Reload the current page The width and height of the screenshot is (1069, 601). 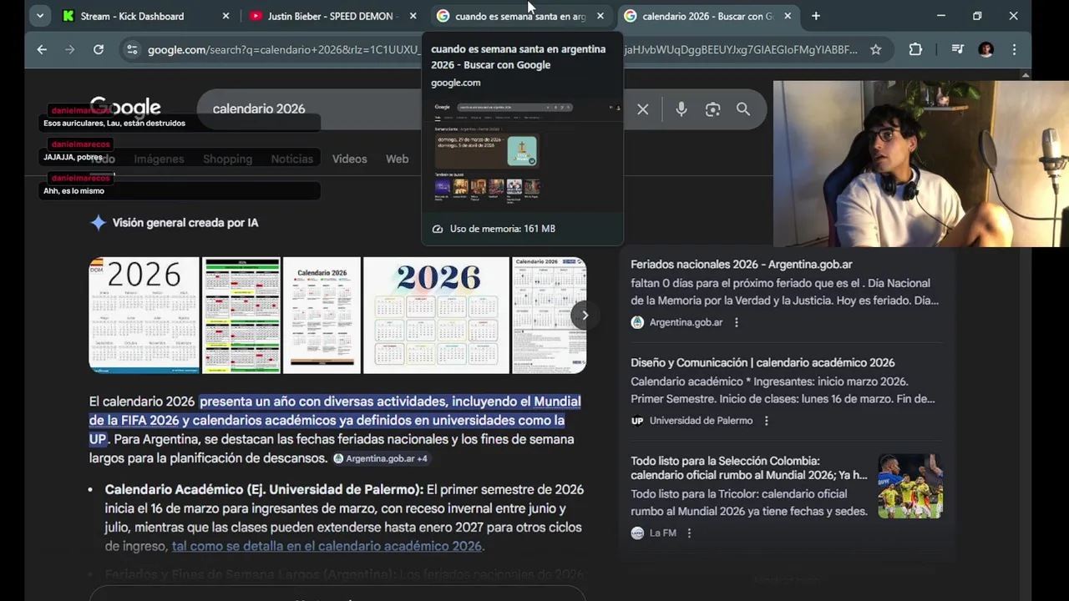point(99,50)
